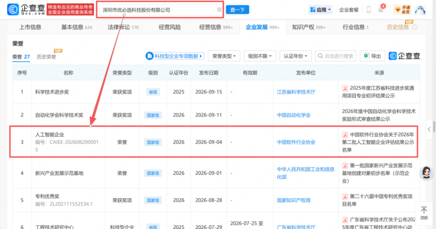The height and width of the screenshot is (229, 436).
Task: Click the 发布日期 column header
Action: coord(209,73)
